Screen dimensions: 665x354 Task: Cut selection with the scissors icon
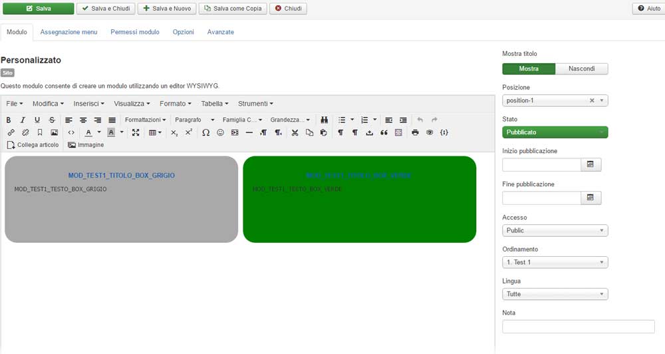[295, 132]
